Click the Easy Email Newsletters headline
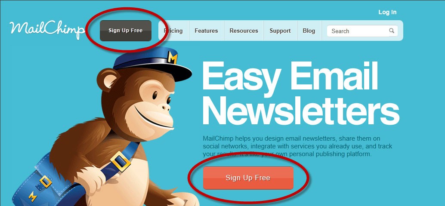Screen dimensions: 445x206 tap(300, 92)
